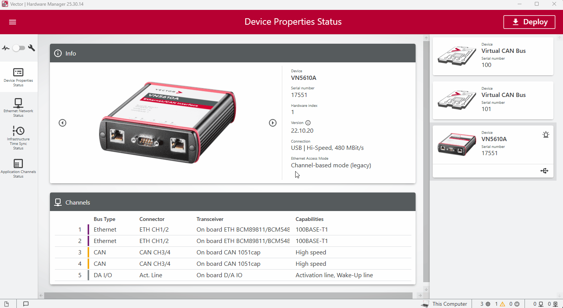Click the horizontal scrollbar under the Channels panel
The height and width of the screenshot is (308, 563).
pos(229,295)
